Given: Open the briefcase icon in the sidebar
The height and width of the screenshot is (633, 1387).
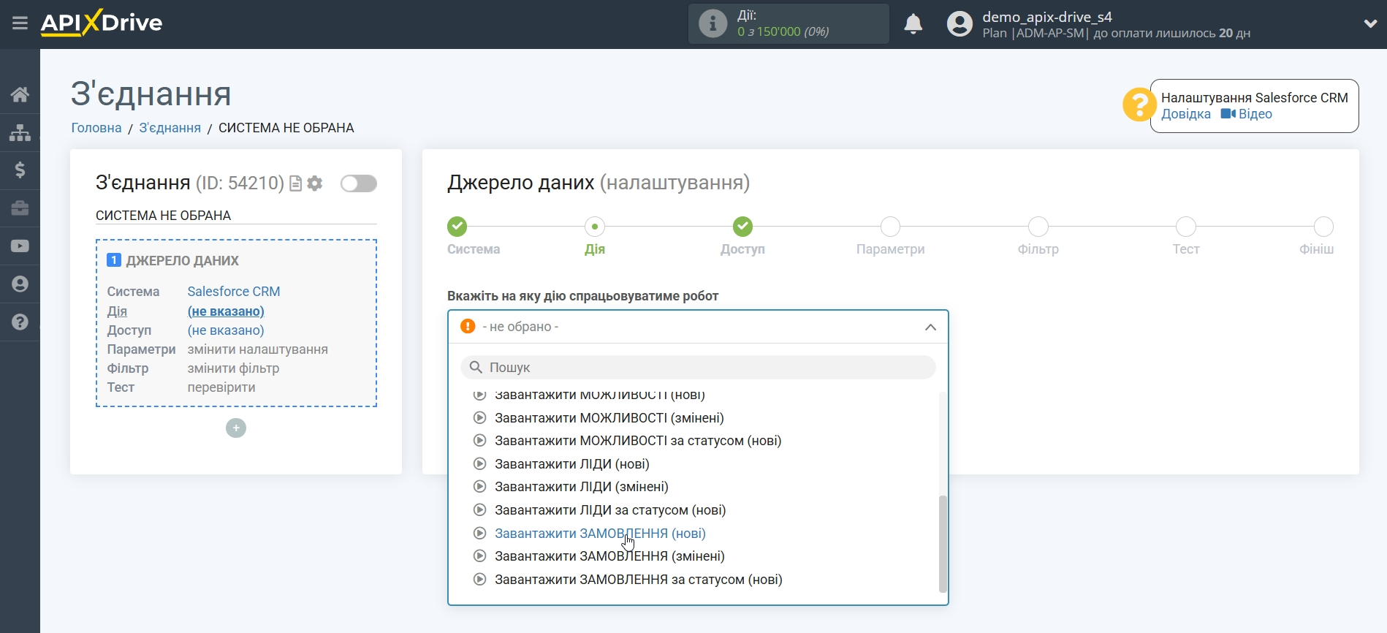Looking at the screenshot, I should [20, 208].
